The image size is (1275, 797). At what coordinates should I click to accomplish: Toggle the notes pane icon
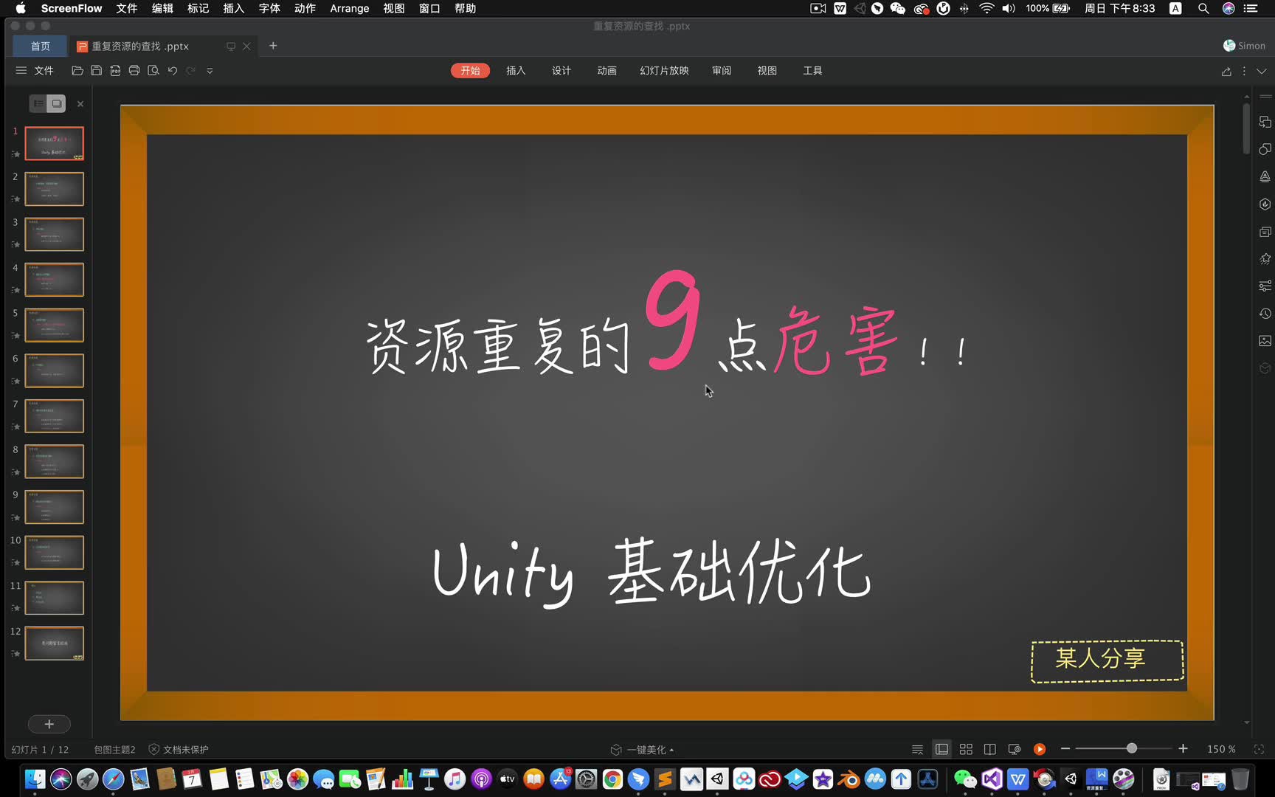click(x=917, y=749)
